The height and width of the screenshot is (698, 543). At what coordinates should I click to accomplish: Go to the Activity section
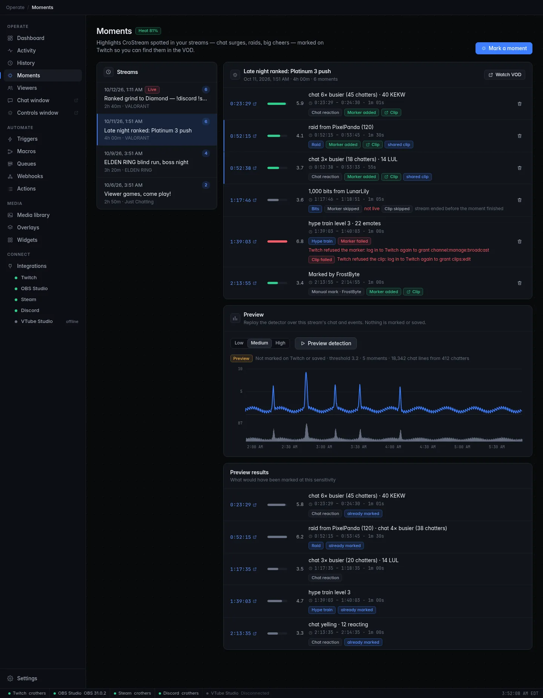pos(43,51)
